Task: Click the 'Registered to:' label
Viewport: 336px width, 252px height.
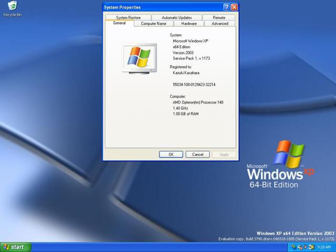Action: [x=181, y=67]
